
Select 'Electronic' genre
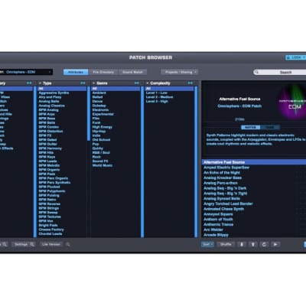coord(100,110)
